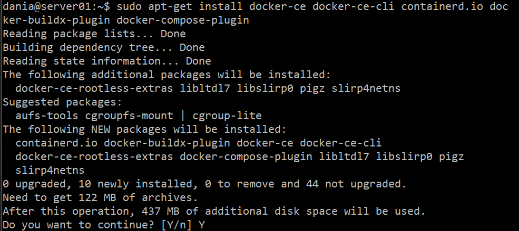Click the 'Need to get 122 MB' line
519x231 pixels.
(x=100, y=198)
